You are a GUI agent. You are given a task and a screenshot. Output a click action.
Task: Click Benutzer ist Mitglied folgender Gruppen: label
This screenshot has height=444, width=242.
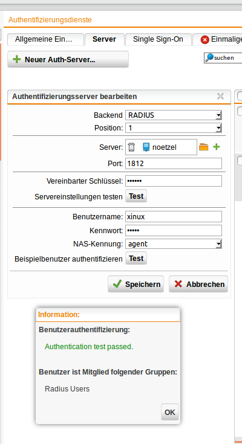pyautogui.click(x=108, y=372)
